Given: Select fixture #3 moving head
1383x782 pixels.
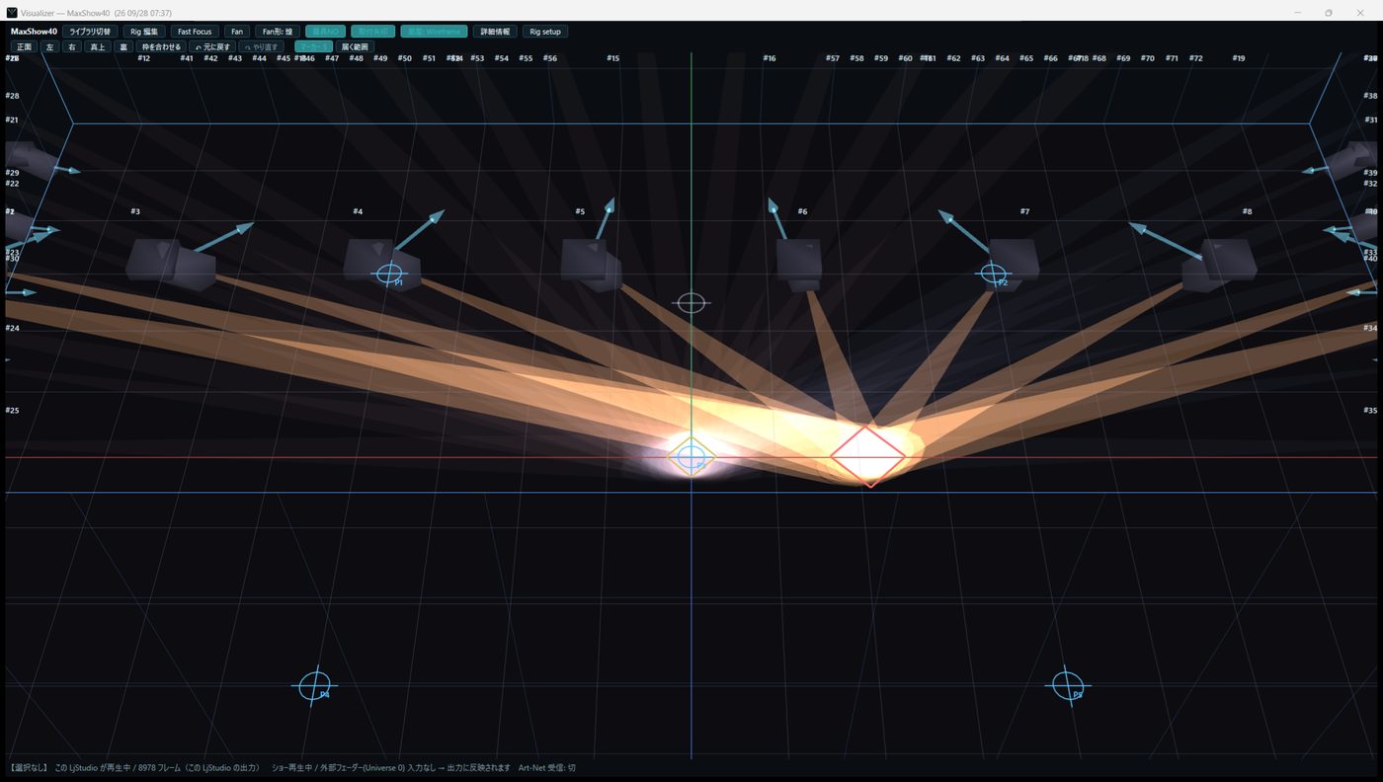Looking at the screenshot, I should coord(171,265).
